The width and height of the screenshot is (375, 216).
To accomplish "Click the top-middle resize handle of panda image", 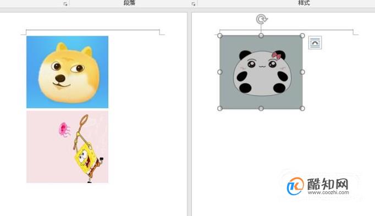I will [x=261, y=36].
